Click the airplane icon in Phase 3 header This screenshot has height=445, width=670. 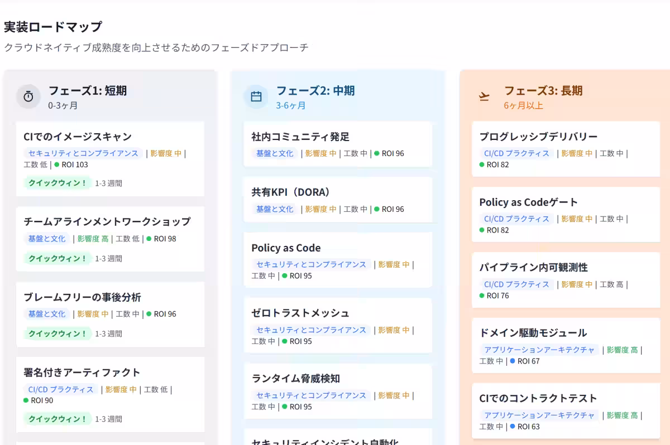[484, 96]
